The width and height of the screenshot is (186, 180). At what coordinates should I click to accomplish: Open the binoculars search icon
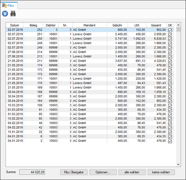pyautogui.click(x=13, y=14)
